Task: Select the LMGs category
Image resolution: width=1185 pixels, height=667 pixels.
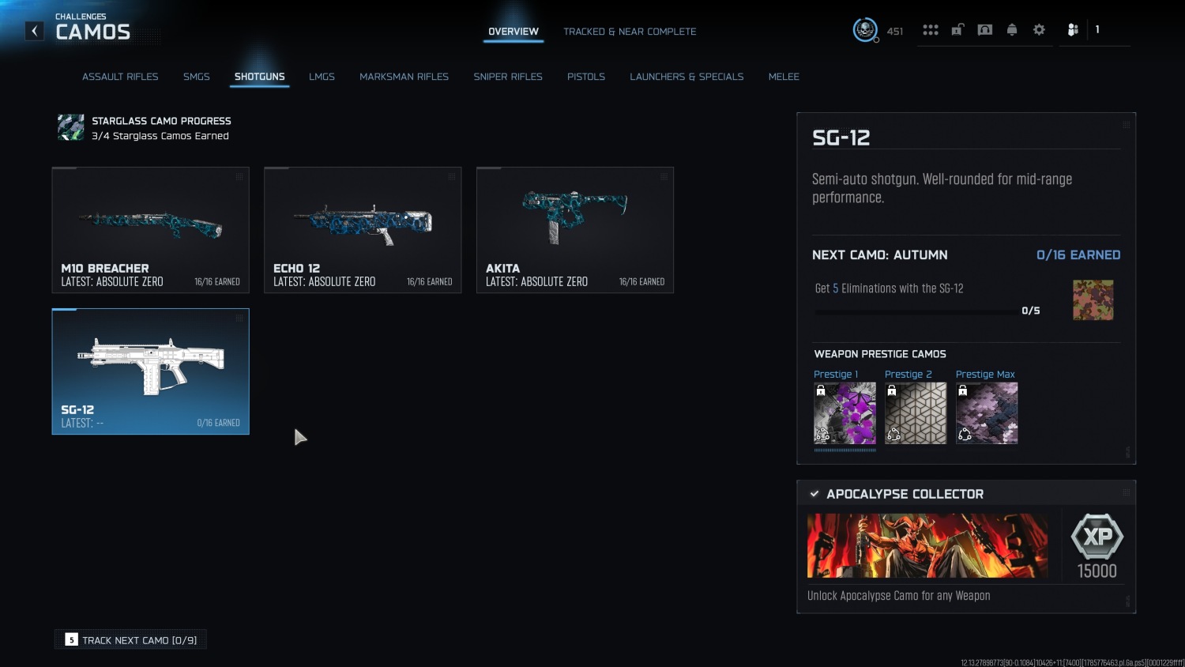Action: (x=322, y=77)
